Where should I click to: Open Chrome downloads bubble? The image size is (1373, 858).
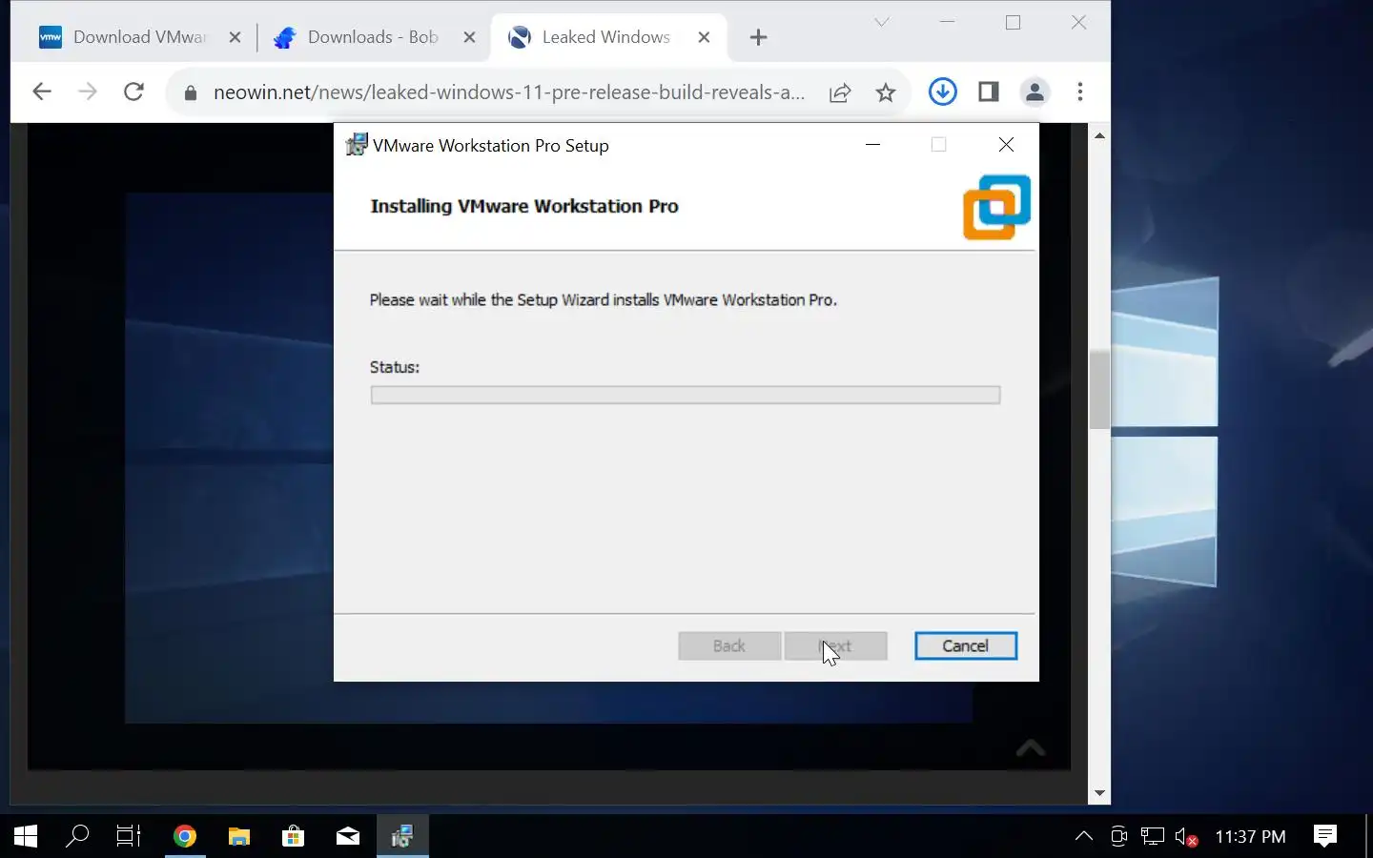[x=942, y=92]
